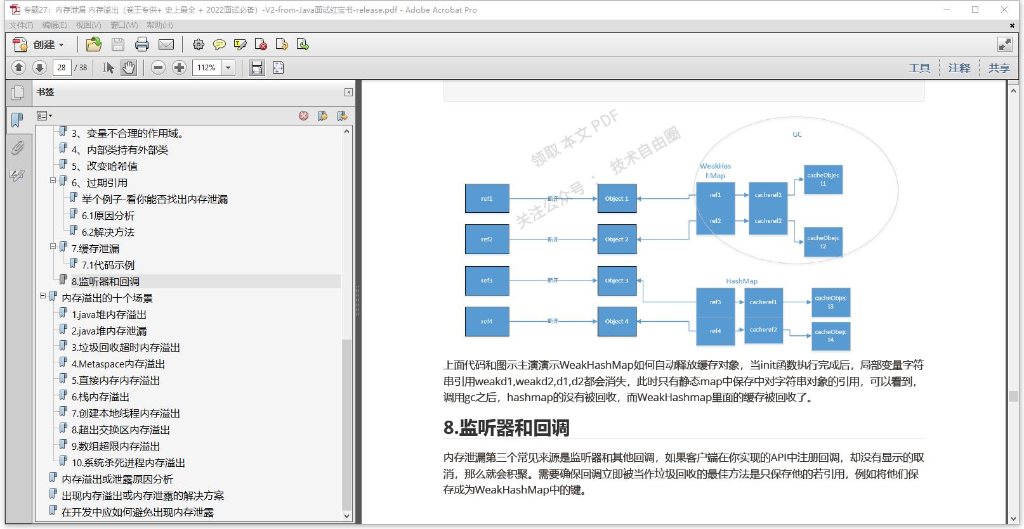Screen dimensions: 1024x529
Task: Jump to bookmark 4.Metaspace内存溢出
Action: 118,364
